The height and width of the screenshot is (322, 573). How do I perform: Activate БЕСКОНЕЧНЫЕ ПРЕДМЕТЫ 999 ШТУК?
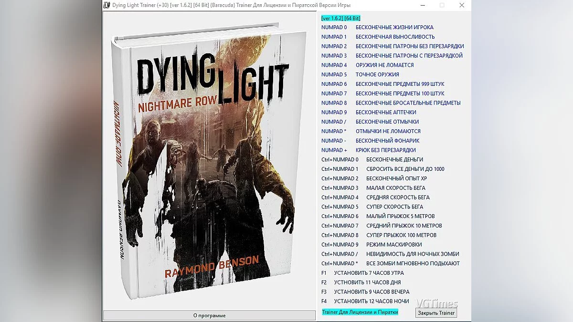(x=399, y=83)
